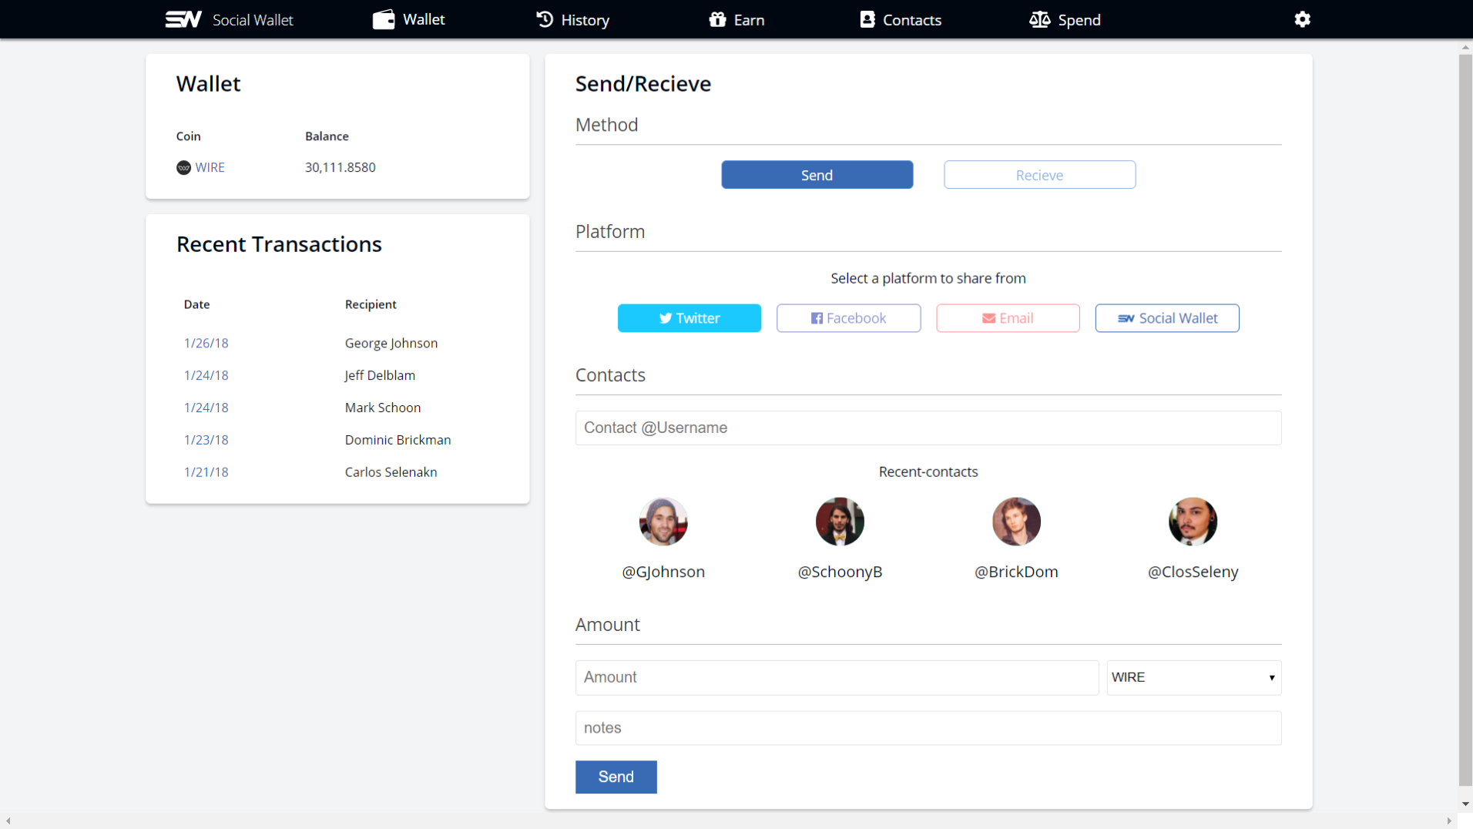Select the @GJohnson contact avatar
The width and height of the screenshot is (1473, 829).
coord(663,522)
